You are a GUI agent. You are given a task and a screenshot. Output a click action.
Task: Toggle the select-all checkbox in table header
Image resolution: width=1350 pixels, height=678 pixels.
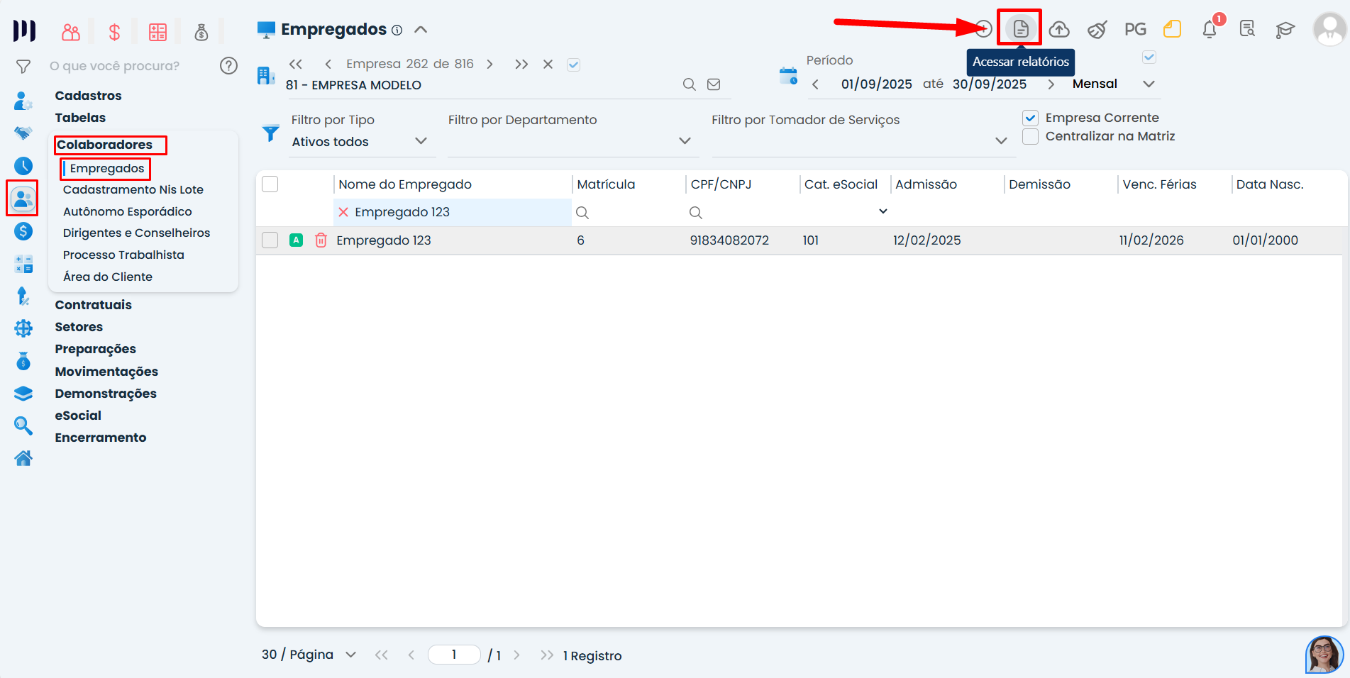[x=270, y=184]
